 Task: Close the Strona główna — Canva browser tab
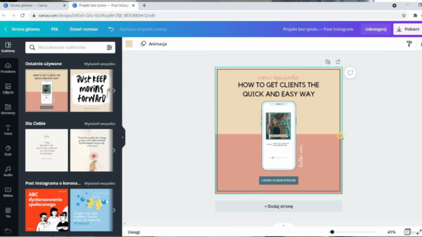point(65,5)
